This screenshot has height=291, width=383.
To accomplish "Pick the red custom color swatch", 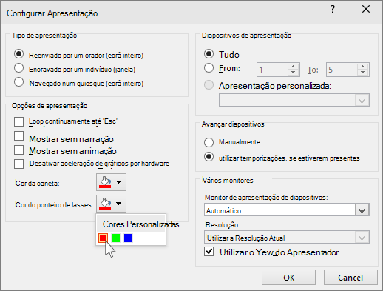I will tap(103, 238).
